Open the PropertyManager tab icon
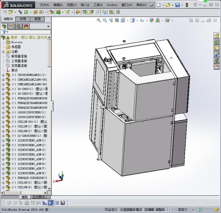Image resolution: width=221 pixels, height=213 pixels. (x=11, y=27)
